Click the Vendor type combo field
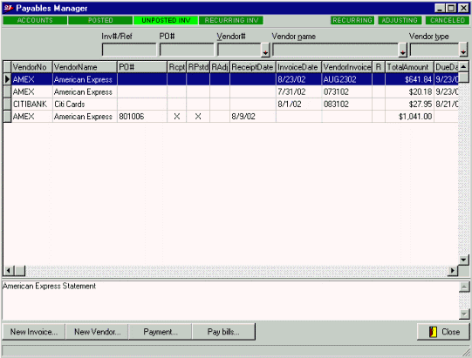This screenshot has height=358, width=472. click(x=434, y=50)
